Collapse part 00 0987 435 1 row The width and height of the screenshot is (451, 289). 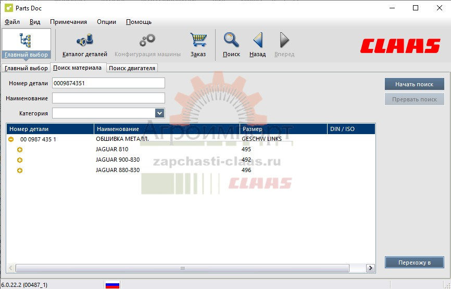pos(11,139)
